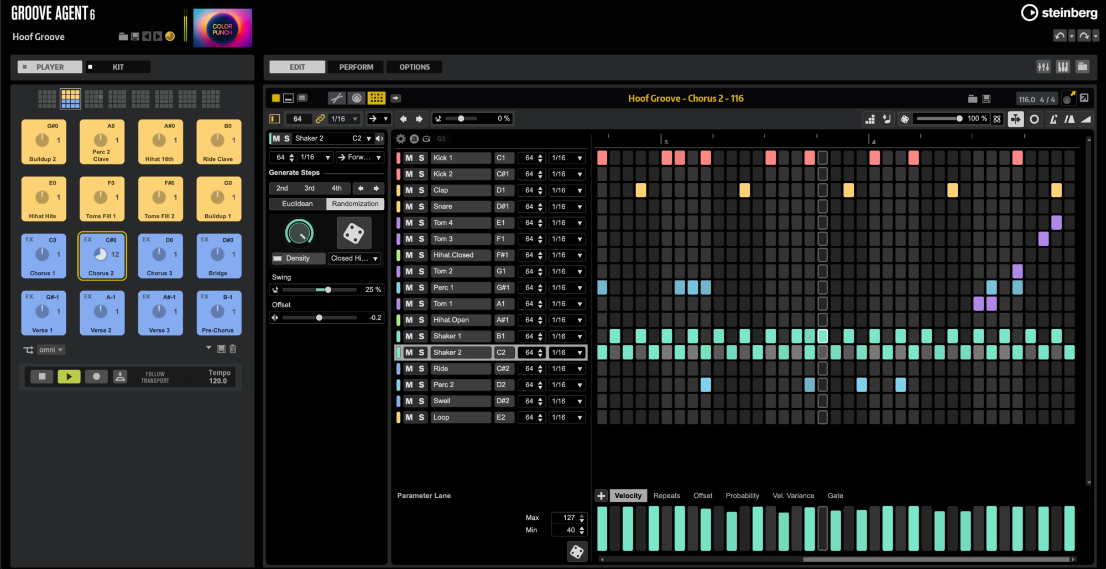Image resolution: width=1106 pixels, height=569 pixels.
Task: Open the omni MIDI channel dropdown
Action: tap(51, 350)
